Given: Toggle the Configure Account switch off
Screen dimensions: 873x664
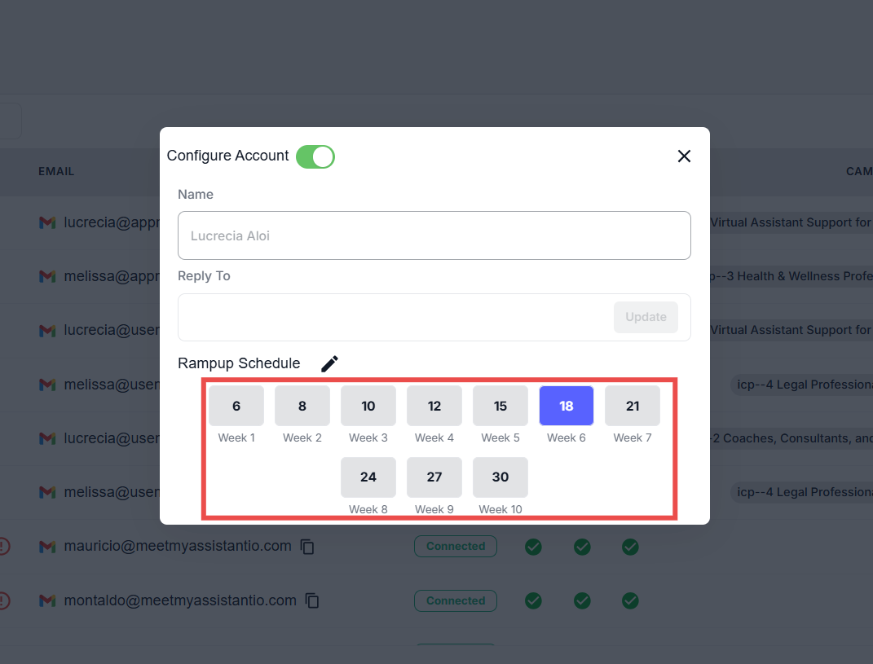Looking at the screenshot, I should tap(315, 156).
